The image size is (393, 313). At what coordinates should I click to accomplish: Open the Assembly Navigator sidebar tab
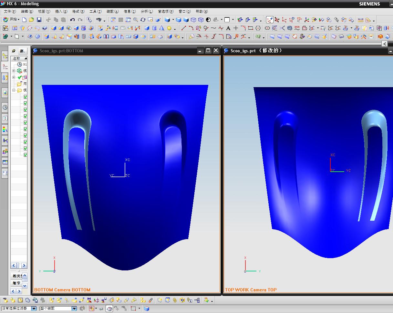pyautogui.click(x=5, y=56)
